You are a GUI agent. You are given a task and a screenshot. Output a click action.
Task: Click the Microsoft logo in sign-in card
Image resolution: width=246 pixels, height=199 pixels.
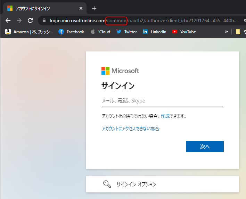(x=120, y=71)
